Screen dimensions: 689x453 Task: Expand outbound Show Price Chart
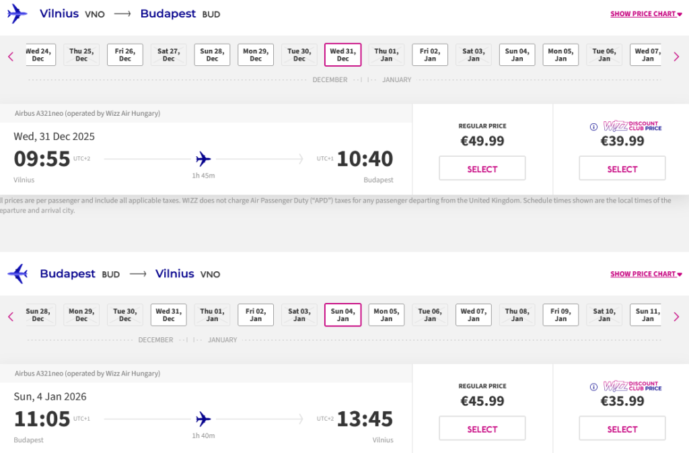(646, 13)
